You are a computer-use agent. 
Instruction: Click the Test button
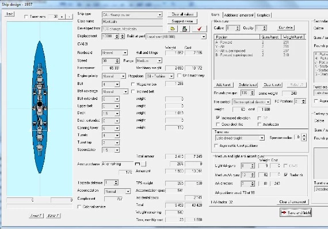9,14
